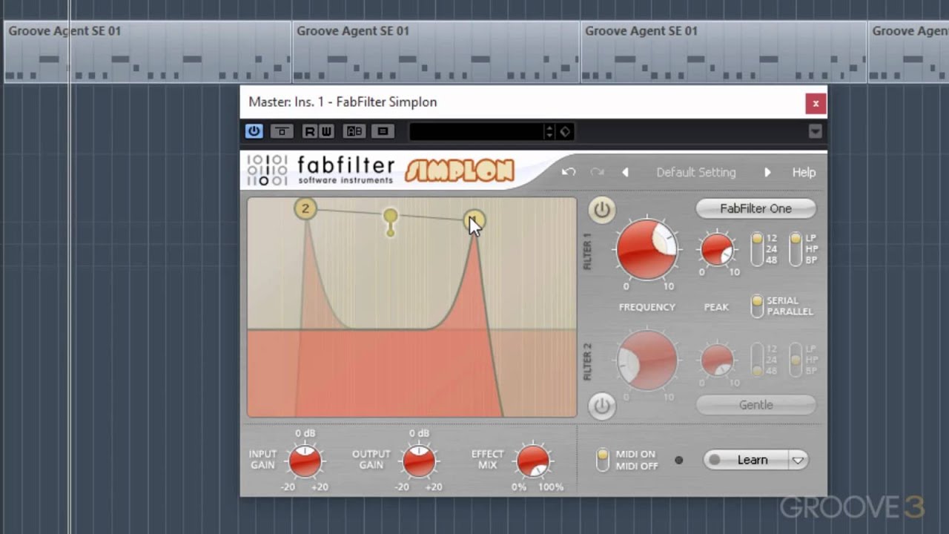
Task: Click Filter 2 slope 12/24/48 switch
Action: (757, 360)
